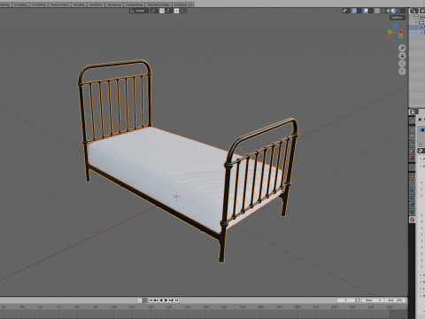Collapse the Collection in the outliner
Screen dimensions: 425x319
coord(416,22)
